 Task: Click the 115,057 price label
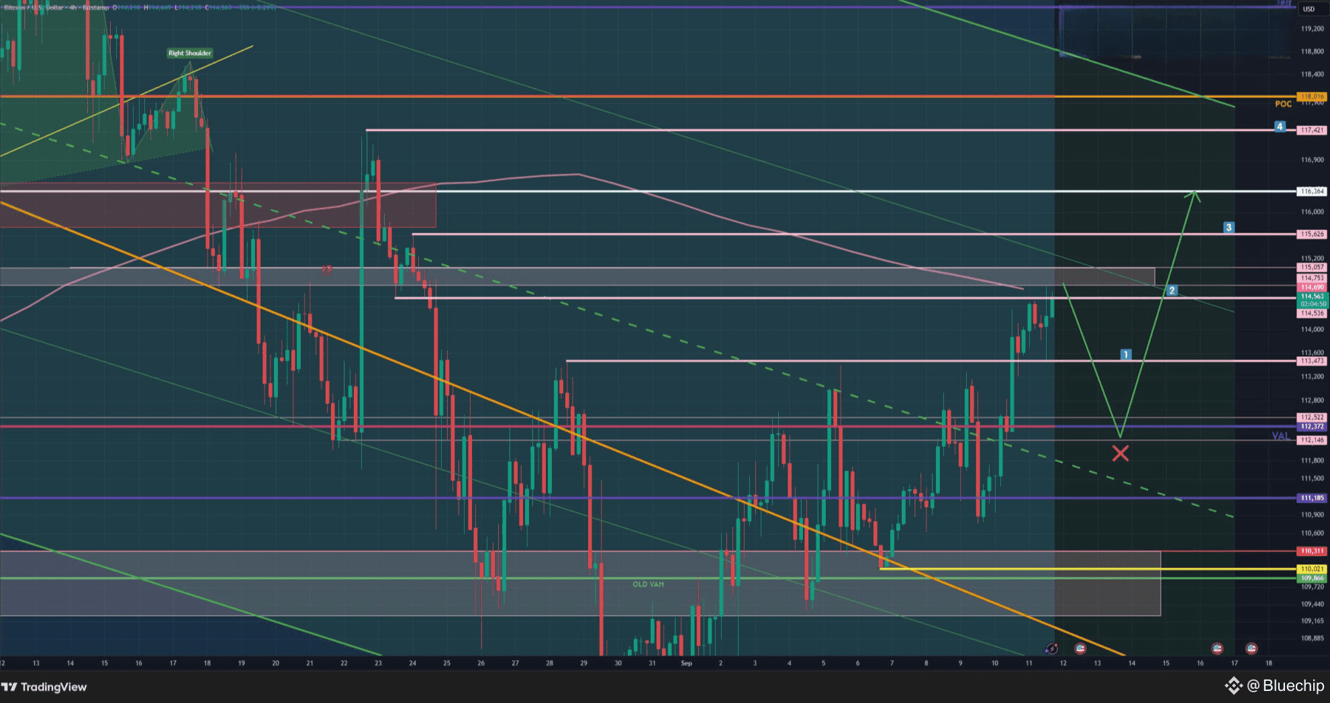point(1312,267)
